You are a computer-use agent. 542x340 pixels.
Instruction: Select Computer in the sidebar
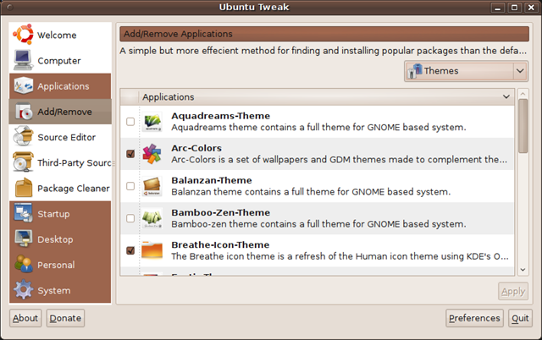tap(60, 60)
